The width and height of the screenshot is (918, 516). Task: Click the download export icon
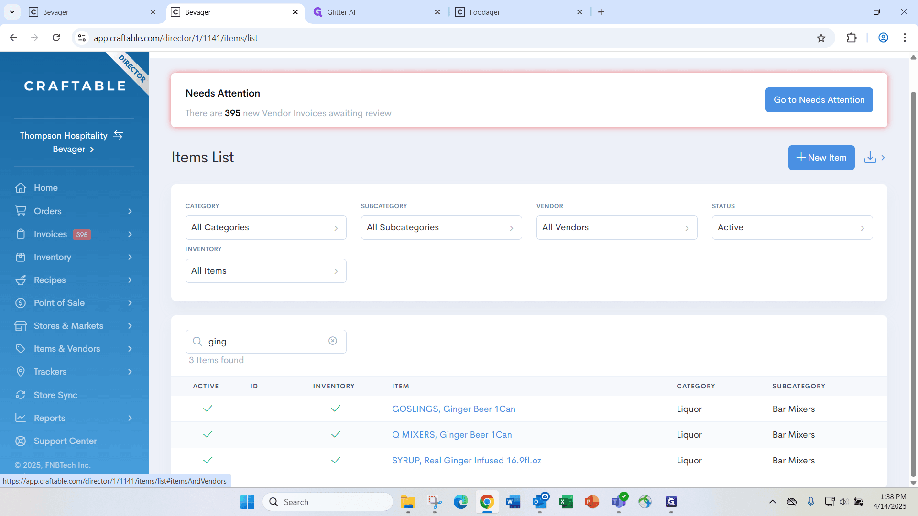[870, 157]
